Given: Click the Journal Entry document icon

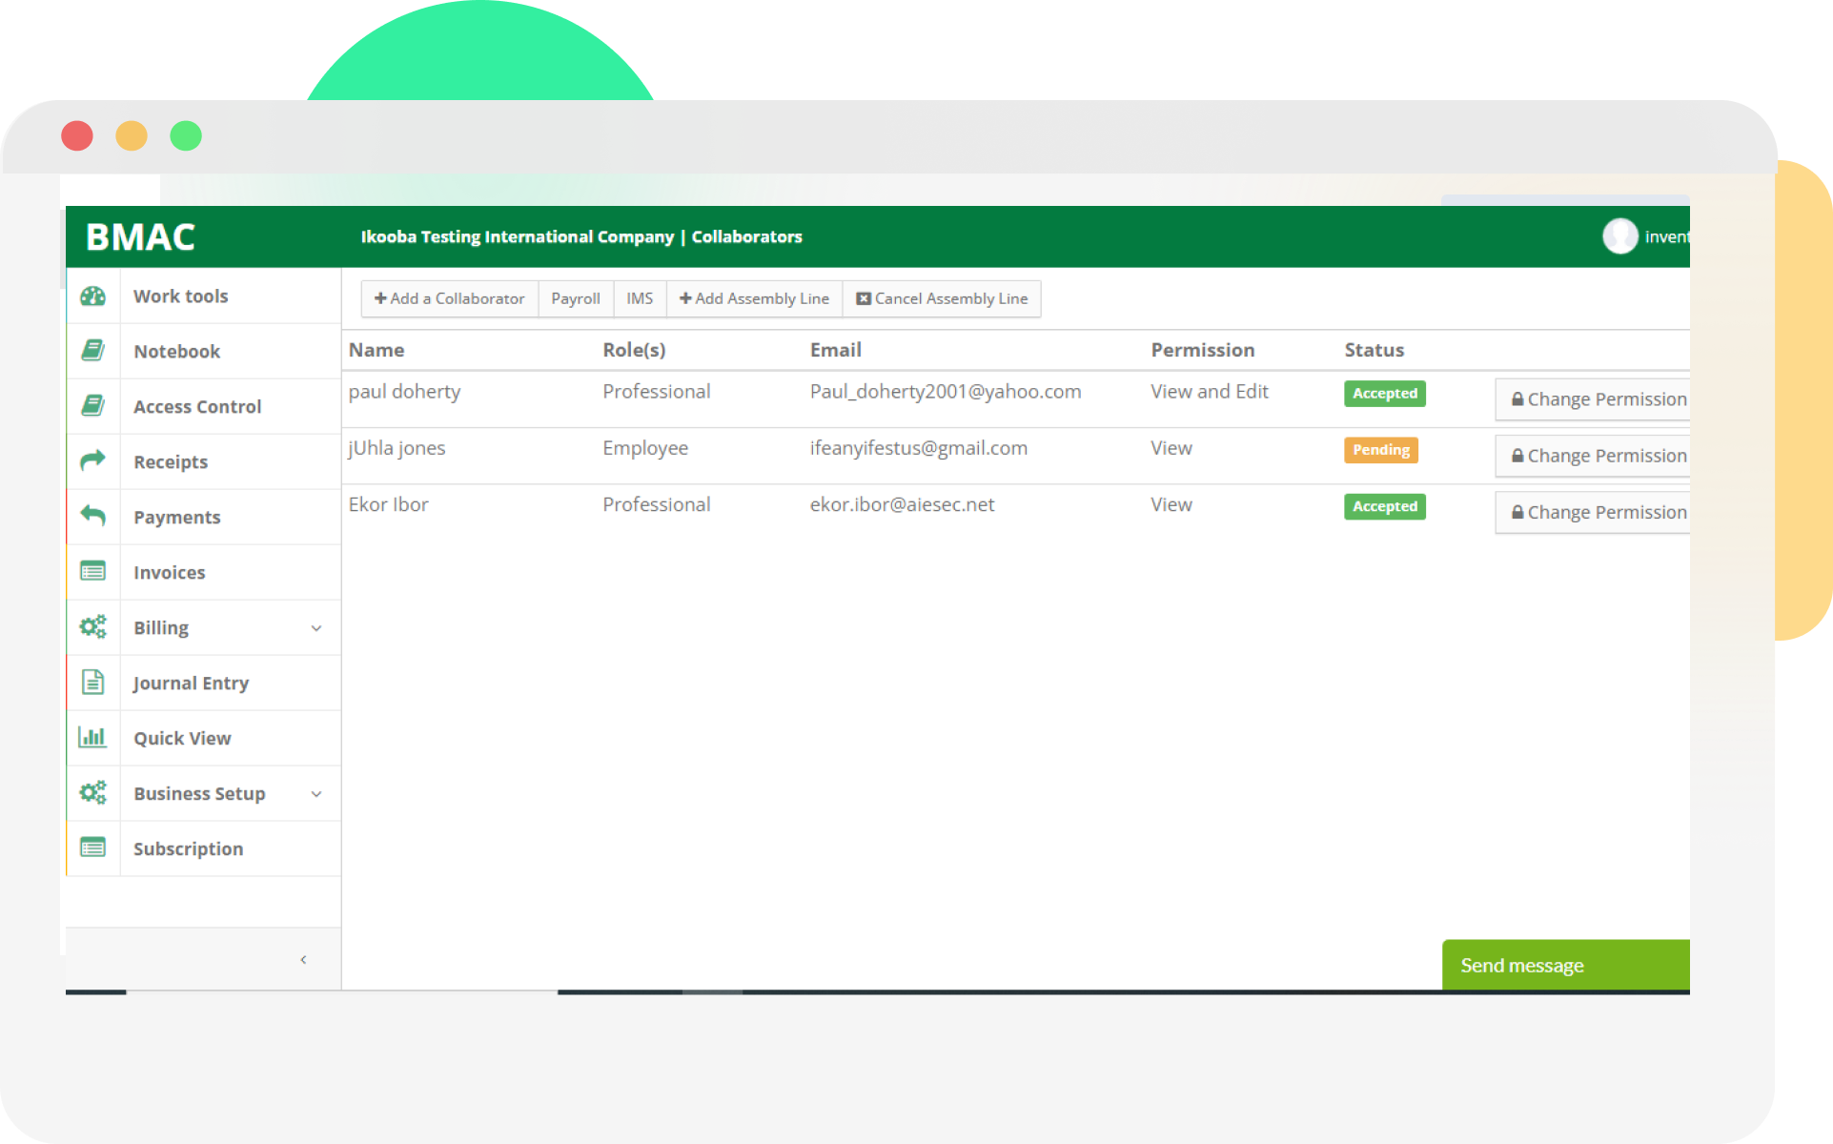Looking at the screenshot, I should click(x=92, y=683).
